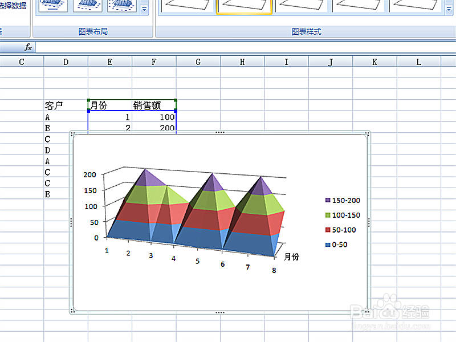Choose the first chart layout thumbnail
The width and height of the screenshot is (456, 342).
coord(53,6)
